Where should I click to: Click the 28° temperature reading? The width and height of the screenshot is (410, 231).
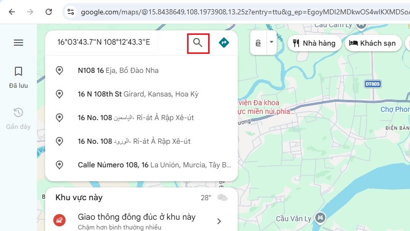pos(206,198)
